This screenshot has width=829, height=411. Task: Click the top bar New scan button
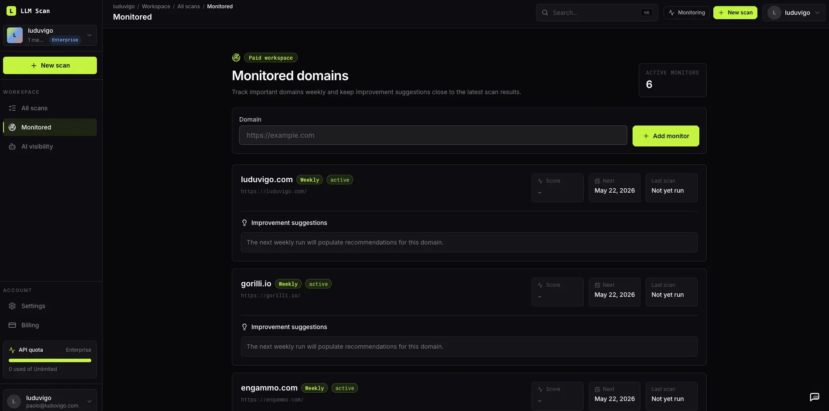click(735, 13)
